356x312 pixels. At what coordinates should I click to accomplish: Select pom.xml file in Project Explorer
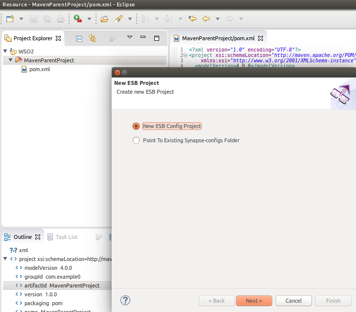(39, 69)
